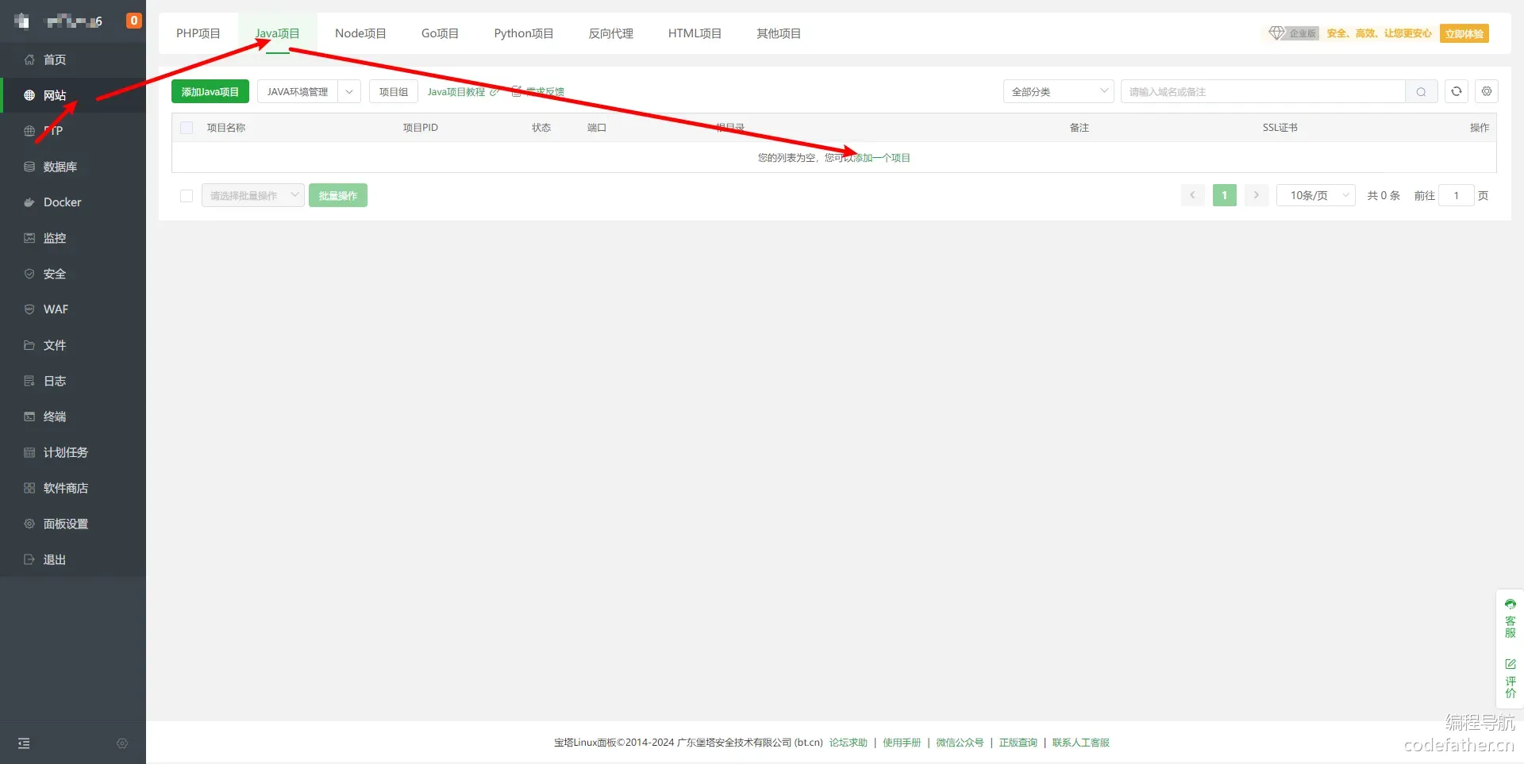The height and width of the screenshot is (764, 1524).
Task: Toggle the select-all checkbox in table header
Action: click(187, 128)
